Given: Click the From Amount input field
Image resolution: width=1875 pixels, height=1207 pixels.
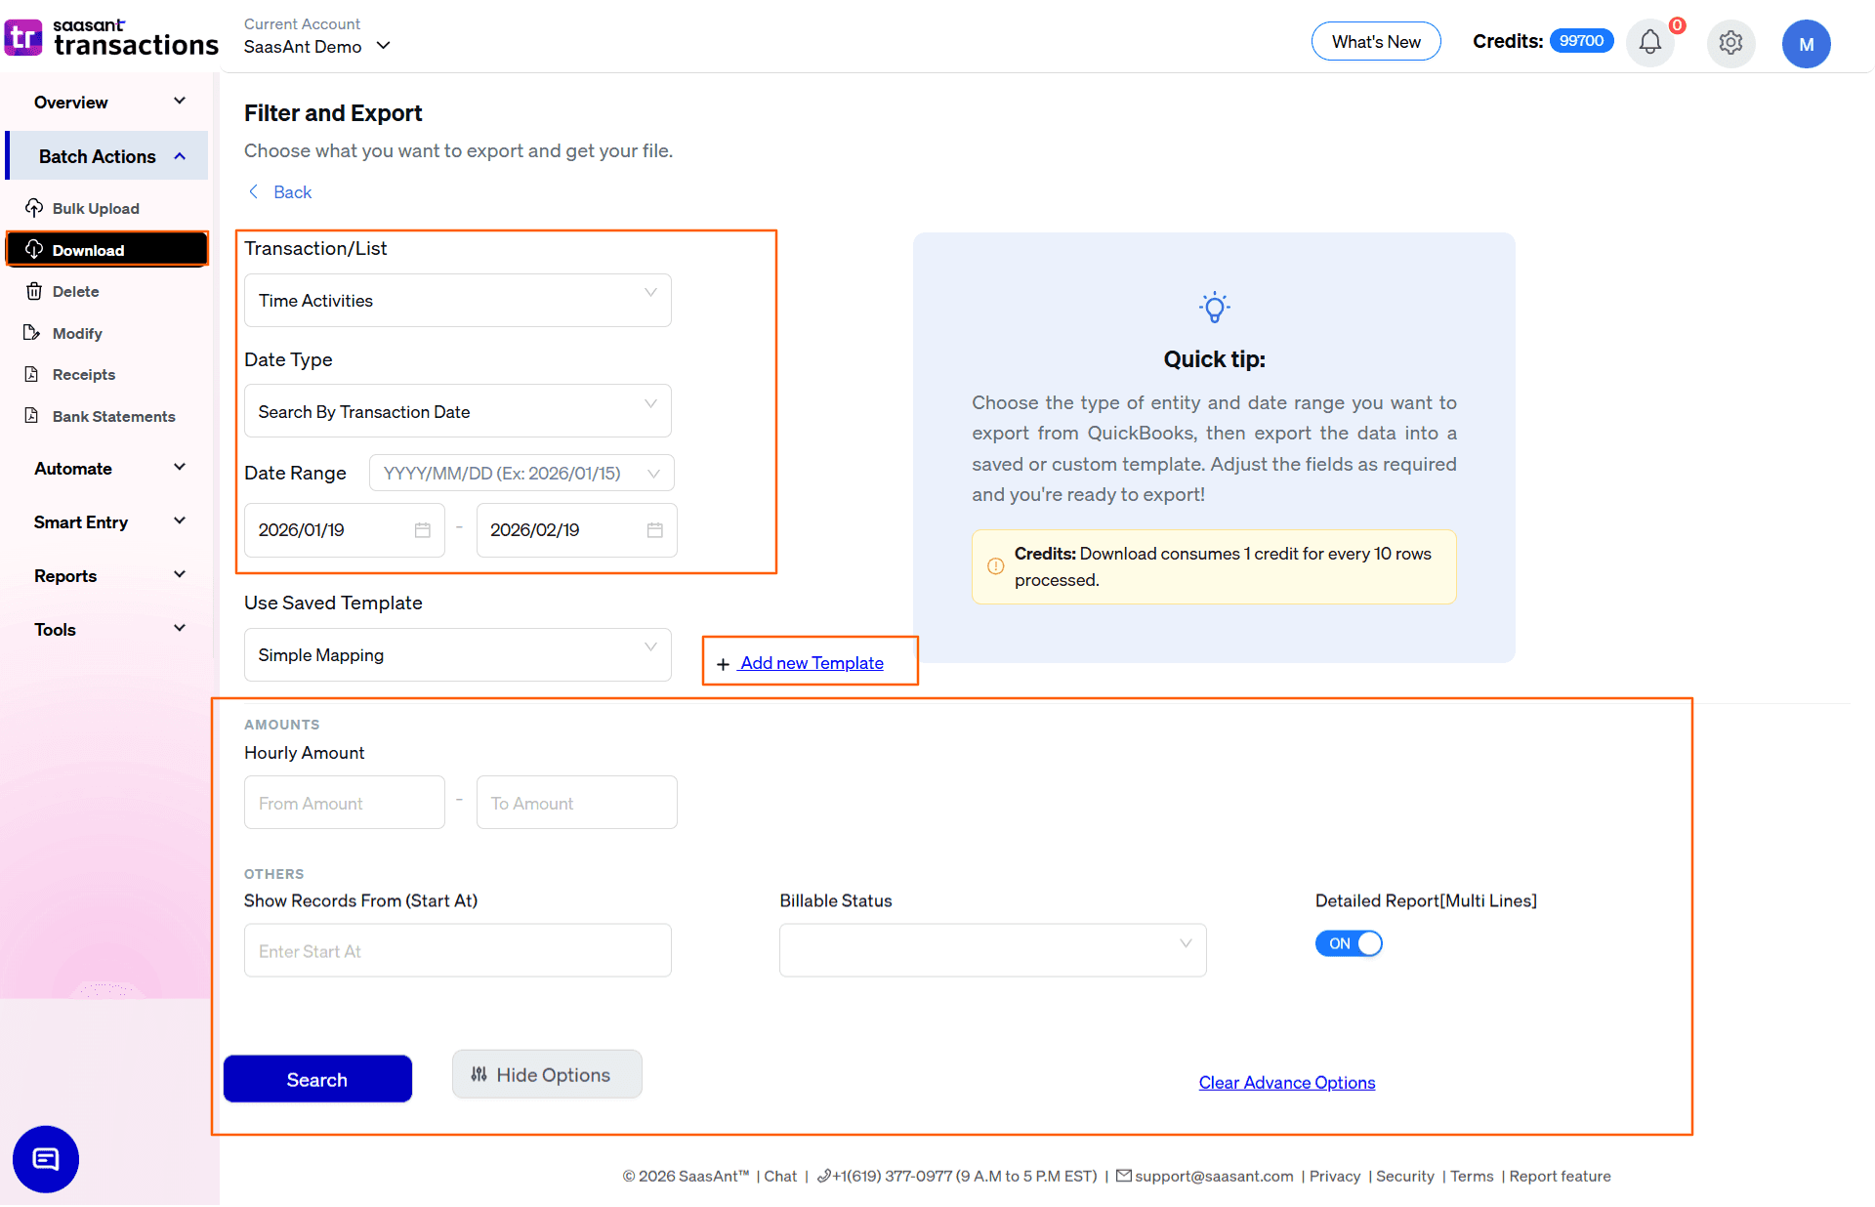Looking at the screenshot, I should [x=344, y=802].
